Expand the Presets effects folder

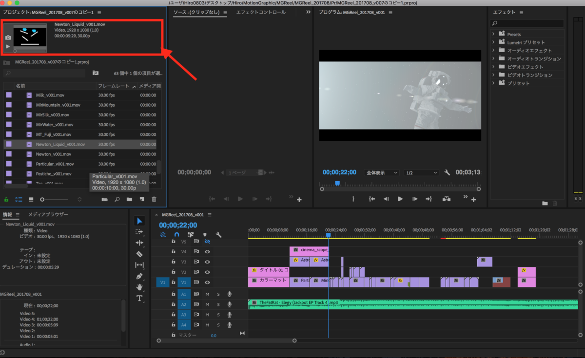[x=493, y=34]
